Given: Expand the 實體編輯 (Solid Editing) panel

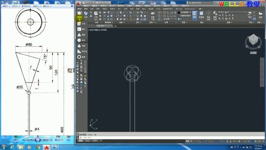Looking at the screenshot, I should coord(108,22).
